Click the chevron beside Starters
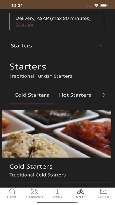Viewport: 115px width, 205px height. point(100,46)
